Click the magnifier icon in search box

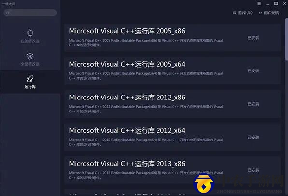click(x=8, y=13)
